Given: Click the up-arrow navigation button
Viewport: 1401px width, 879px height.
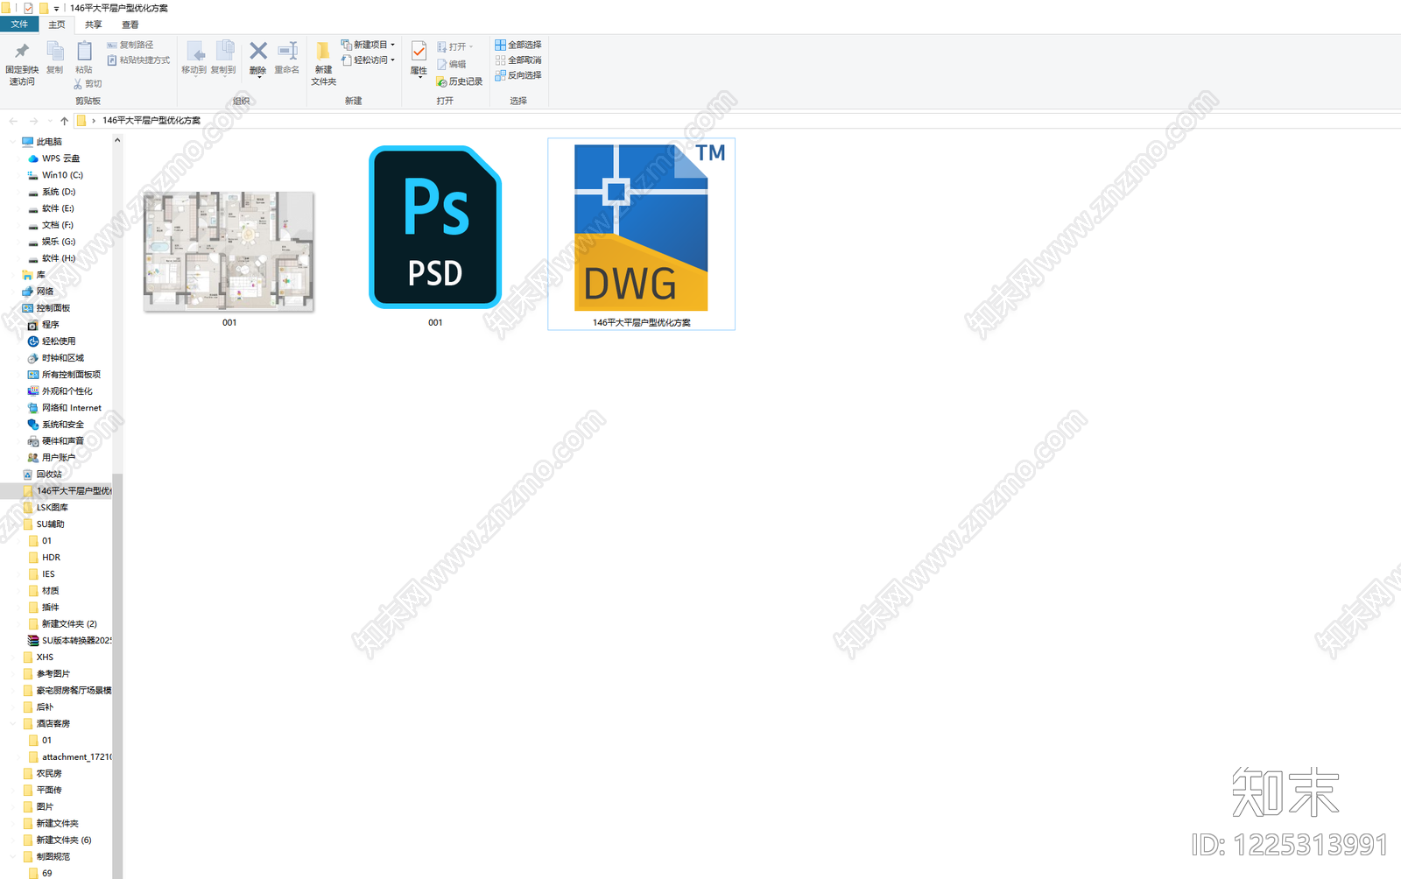Looking at the screenshot, I should 64,121.
